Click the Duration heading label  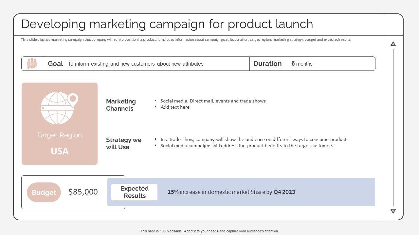(x=267, y=64)
